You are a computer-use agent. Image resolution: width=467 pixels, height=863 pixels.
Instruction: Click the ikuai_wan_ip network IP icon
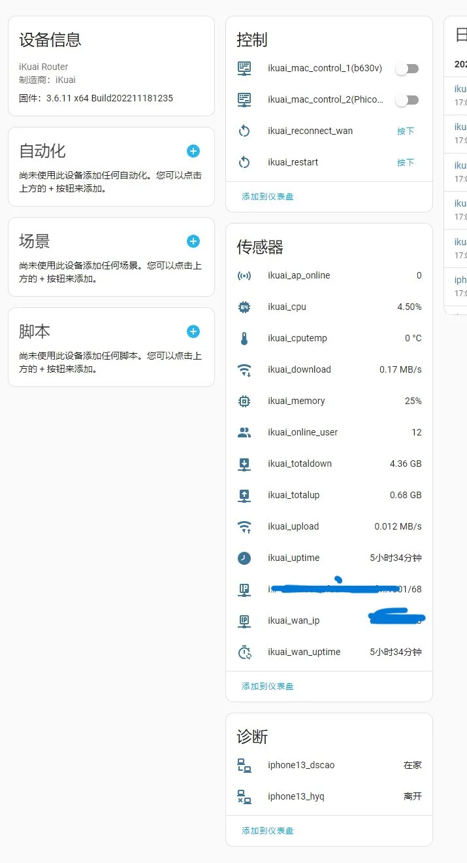[244, 620]
